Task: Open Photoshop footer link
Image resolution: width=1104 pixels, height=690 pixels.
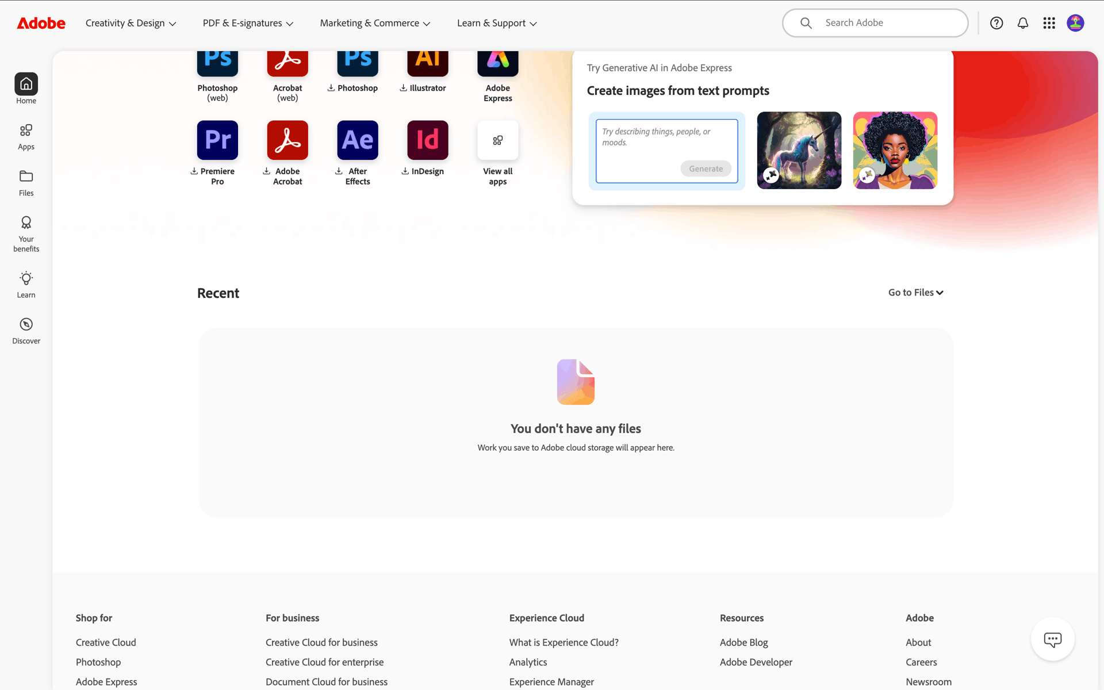Action: [98, 662]
